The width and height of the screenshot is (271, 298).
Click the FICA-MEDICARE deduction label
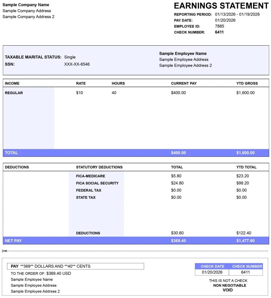[x=90, y=176]
